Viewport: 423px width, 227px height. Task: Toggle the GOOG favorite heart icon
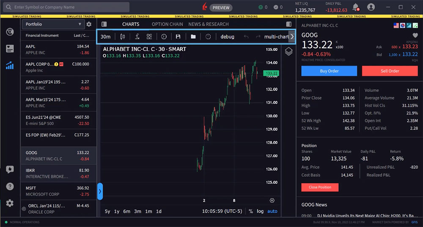[x=415, y=35]
